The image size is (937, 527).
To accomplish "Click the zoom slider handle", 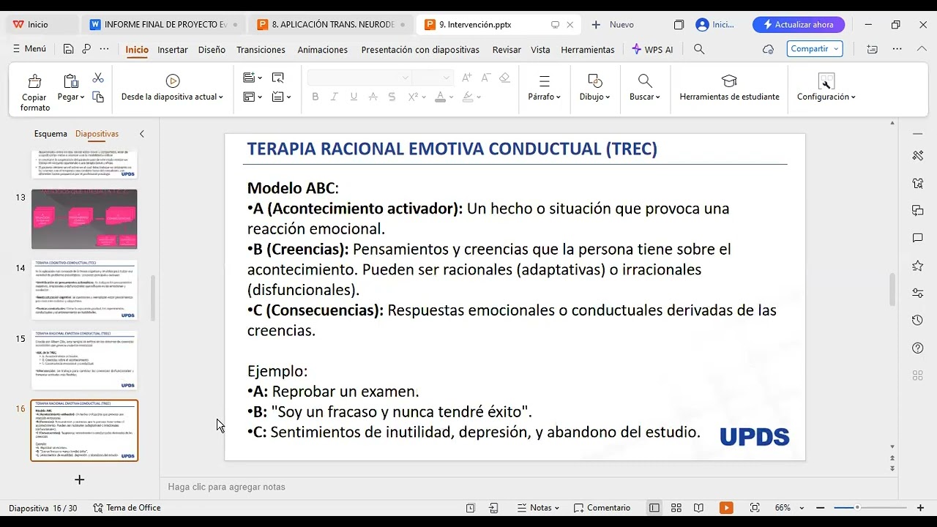I will pyautogui.click(x=857, y=508).
